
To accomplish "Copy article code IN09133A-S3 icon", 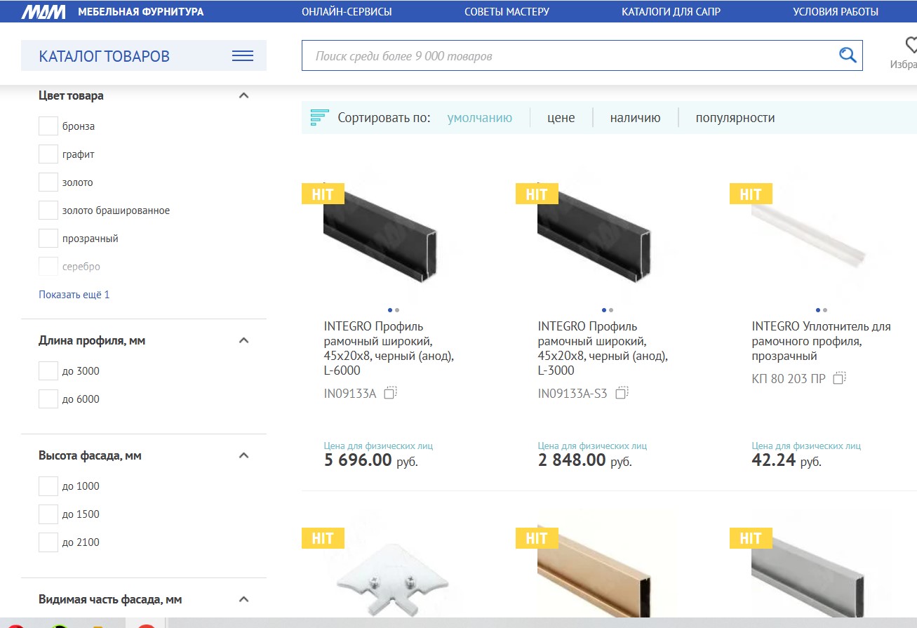I will pos(622,393).
